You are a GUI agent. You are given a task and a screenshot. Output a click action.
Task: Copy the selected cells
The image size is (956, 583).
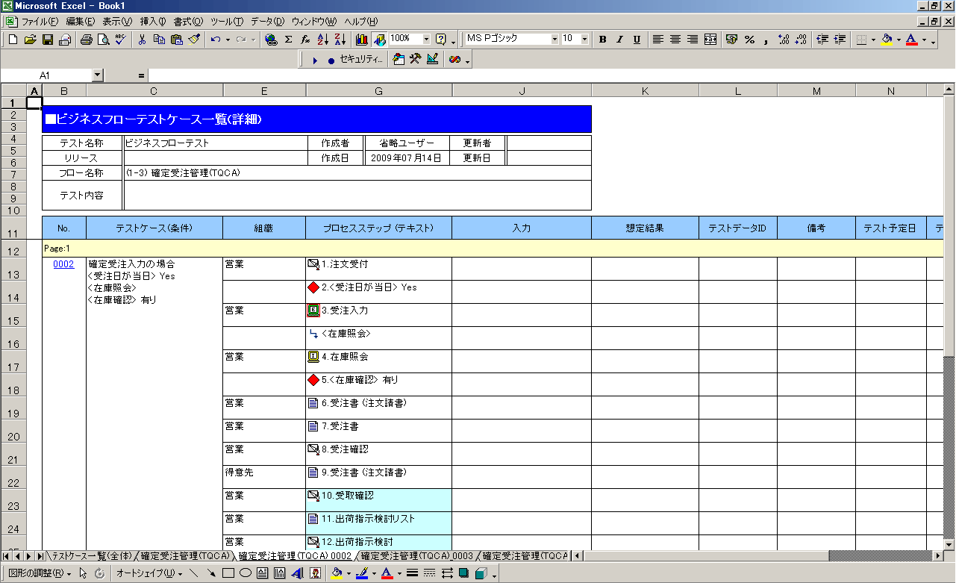159,39
